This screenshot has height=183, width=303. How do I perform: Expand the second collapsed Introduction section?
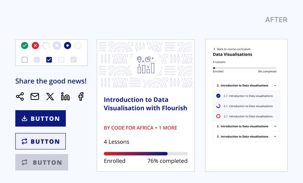coord(246,126)
